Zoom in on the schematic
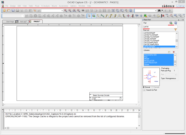Viewport: 186px width, 135px height. (x=66, y=11)
